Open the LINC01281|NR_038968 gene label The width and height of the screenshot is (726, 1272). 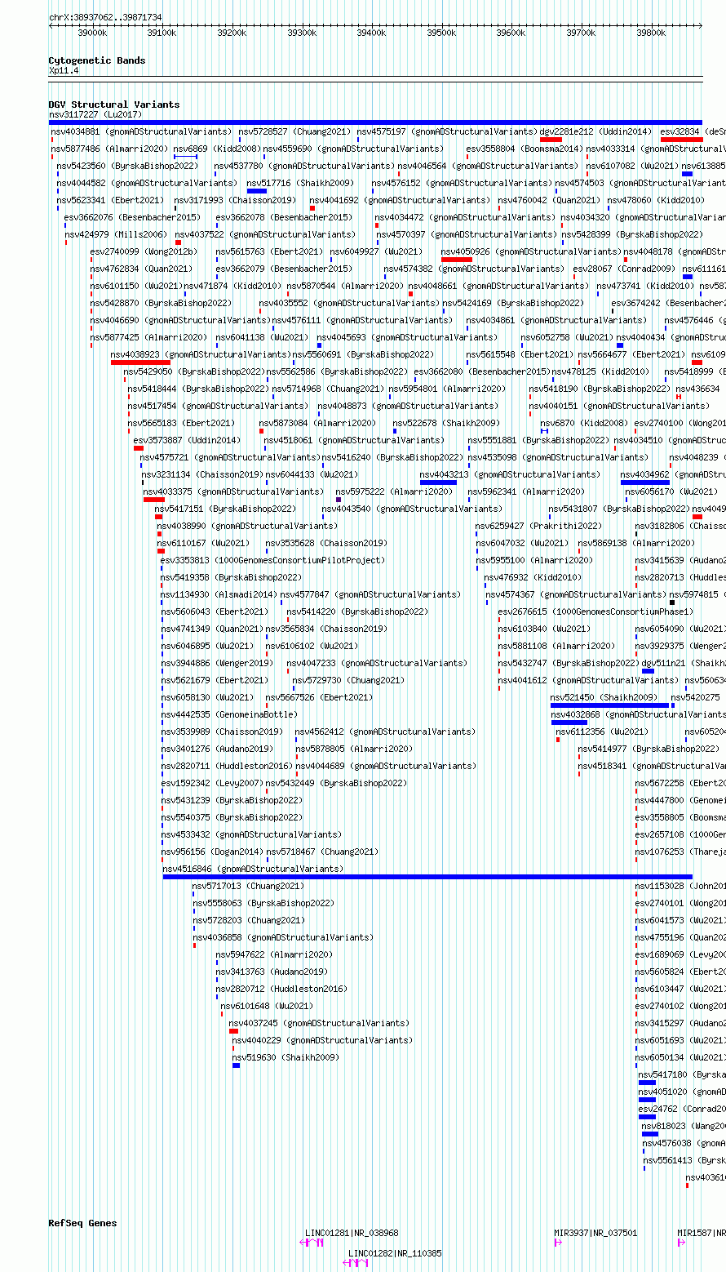[352, 1233]
